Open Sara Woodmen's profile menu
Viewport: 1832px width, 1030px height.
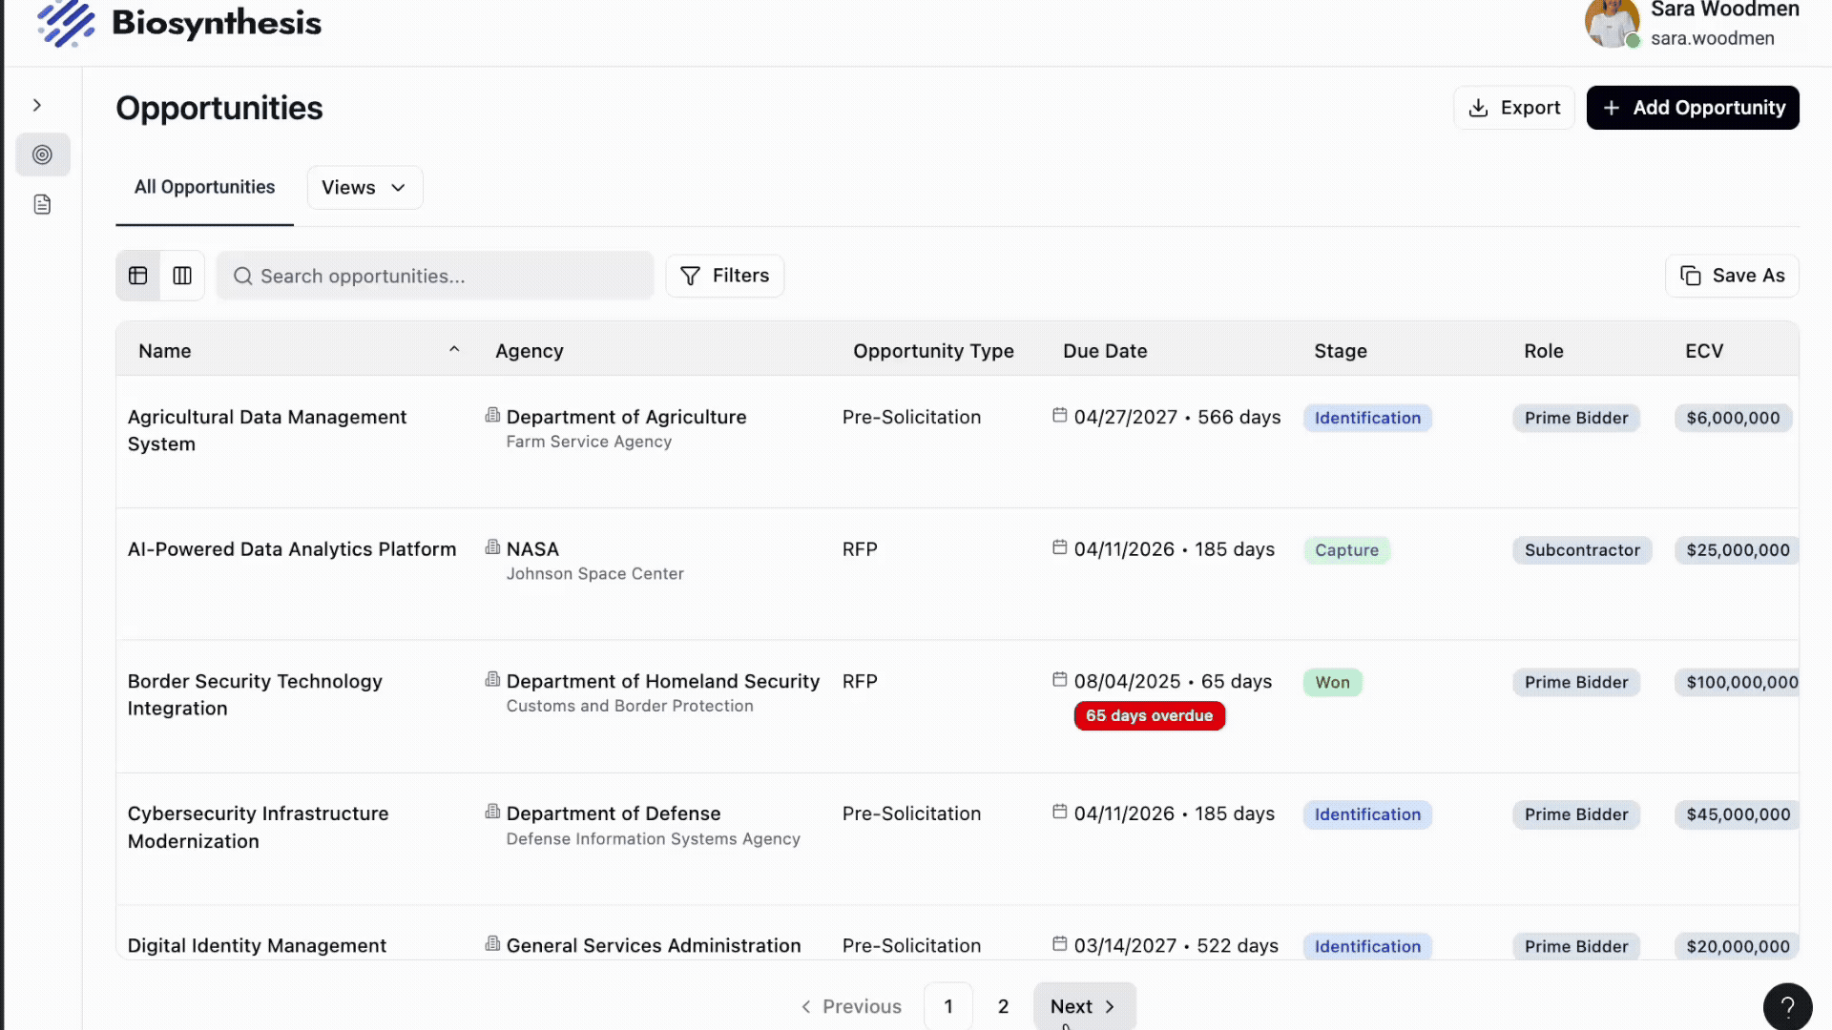point(1689,24)
